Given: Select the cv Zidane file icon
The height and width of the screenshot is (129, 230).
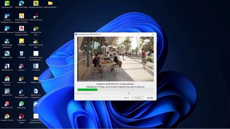Looking at the screenshot, I should click(x=36, y=67).
